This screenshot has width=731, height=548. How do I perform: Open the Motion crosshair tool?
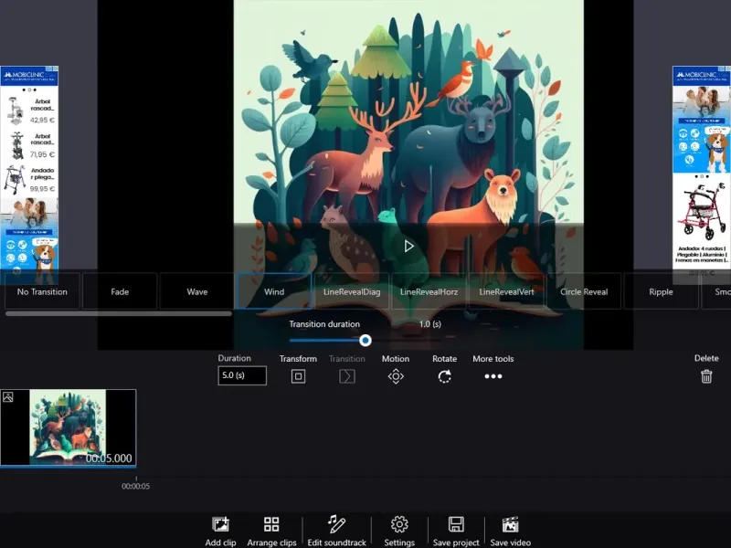[x=396, y=376]
